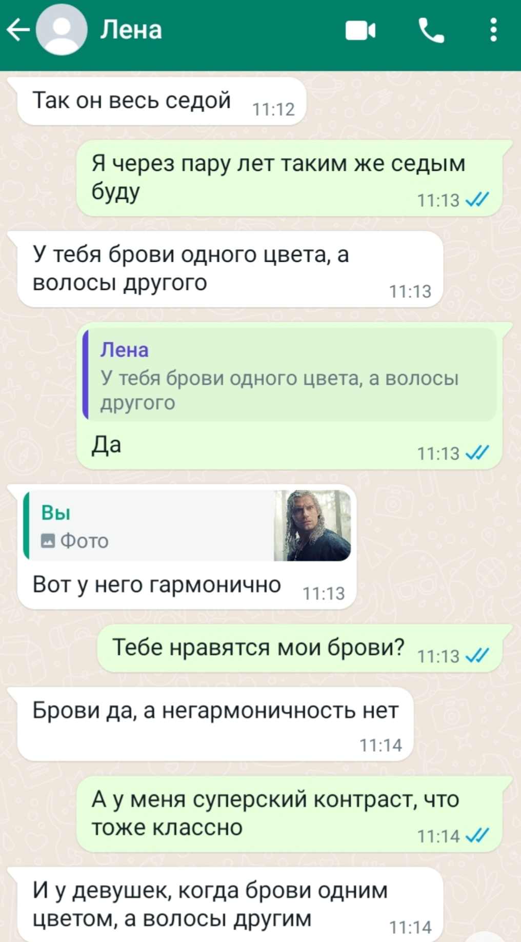Tap read checkmarks on 'Да' message
521x942 pixels.
[x=477, y=453]
